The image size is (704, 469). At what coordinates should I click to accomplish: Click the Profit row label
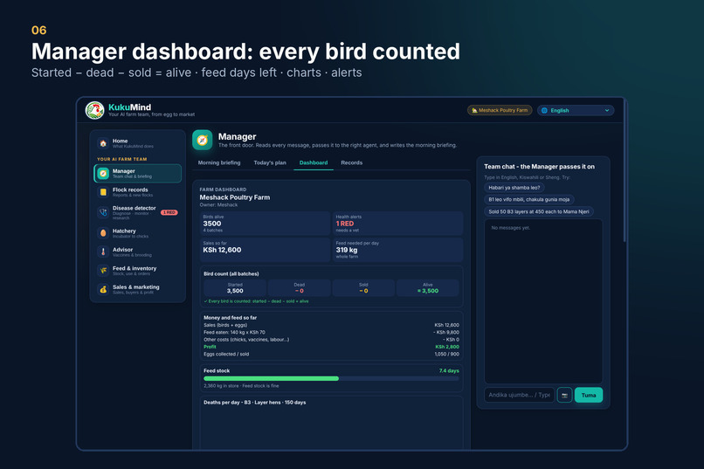[x=210, y=347]
